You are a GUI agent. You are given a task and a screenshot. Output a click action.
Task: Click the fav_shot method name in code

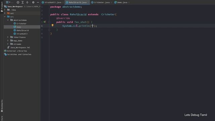coord(80,22)
